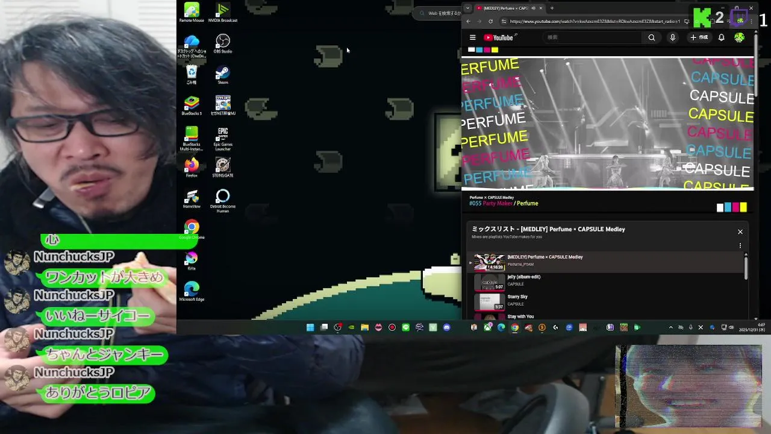Open the Recycle Bin desktop icon
The height and width of the screenshot is (434, 771).
click(192, 75)
